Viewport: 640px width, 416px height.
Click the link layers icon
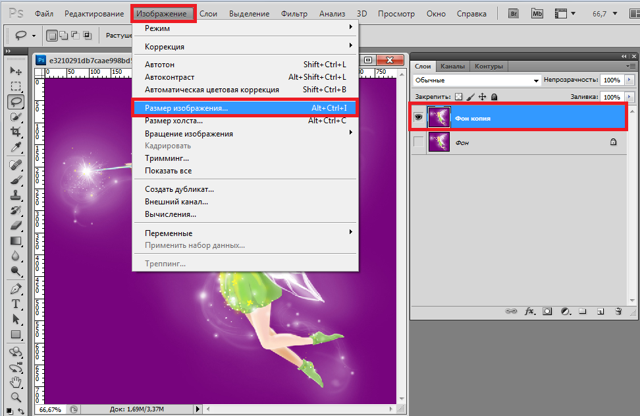[510, 311]
